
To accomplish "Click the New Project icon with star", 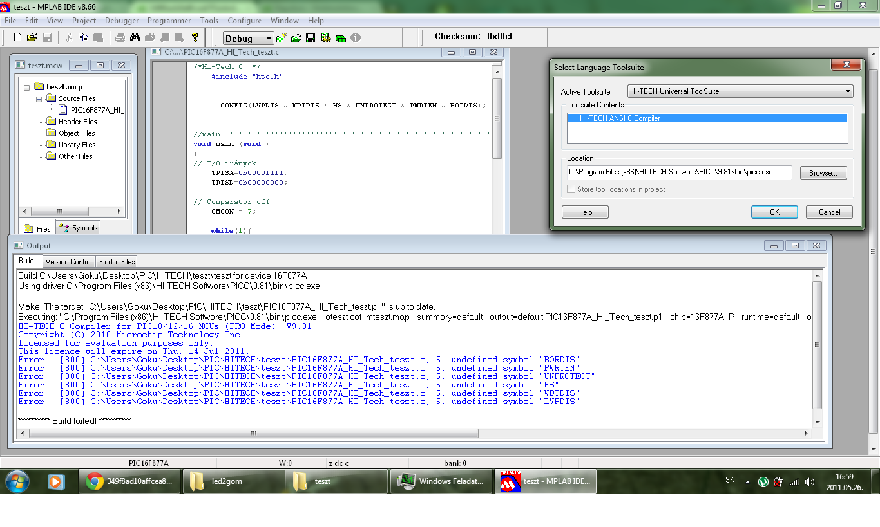I will coord(281,38).
